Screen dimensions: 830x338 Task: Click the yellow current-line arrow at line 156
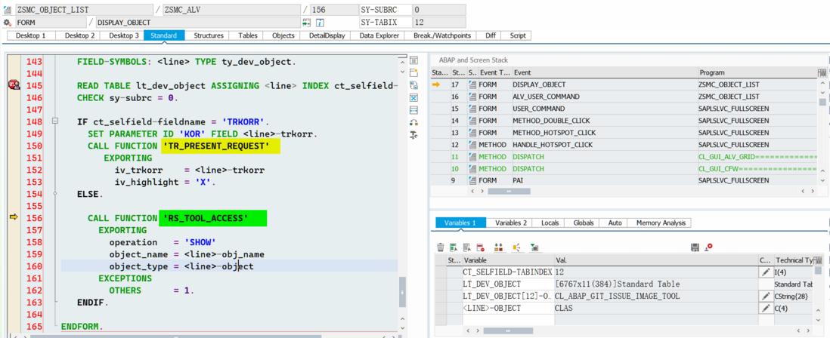14,217
